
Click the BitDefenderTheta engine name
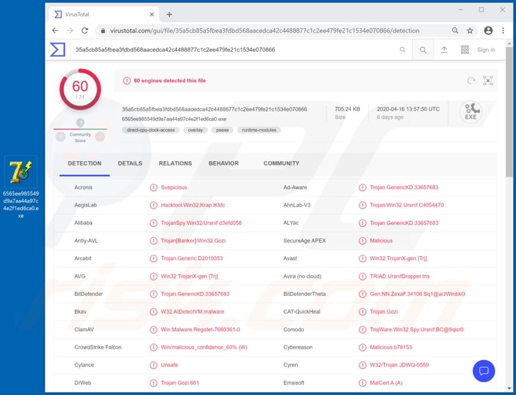304,294
